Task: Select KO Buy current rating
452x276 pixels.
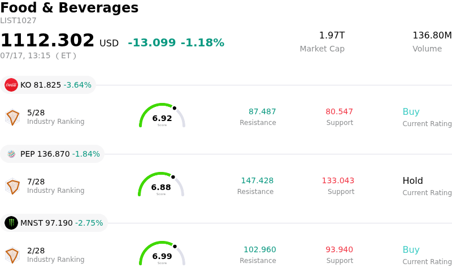Action: (x=411, y=111)
